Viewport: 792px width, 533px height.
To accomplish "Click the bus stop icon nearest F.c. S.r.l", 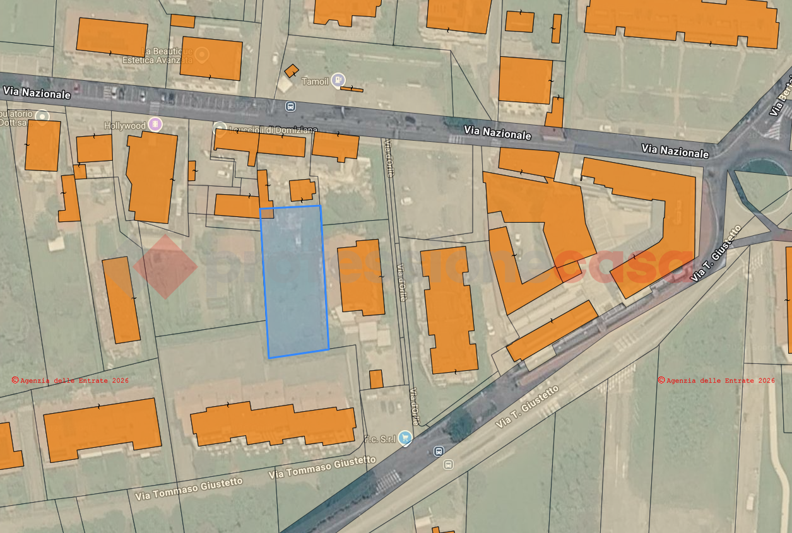I will click(439, 452).
